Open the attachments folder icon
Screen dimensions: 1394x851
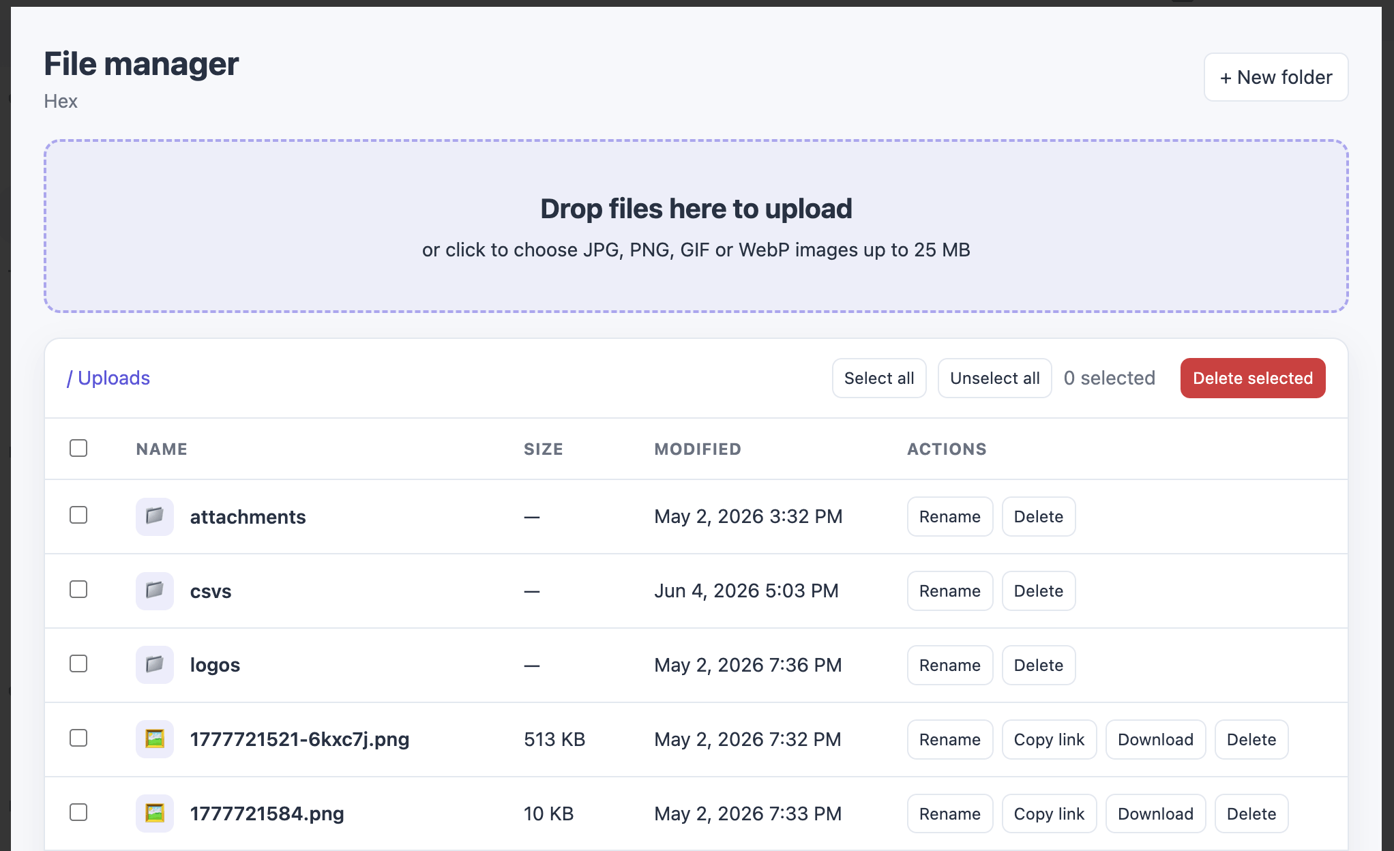click(155, 516)
